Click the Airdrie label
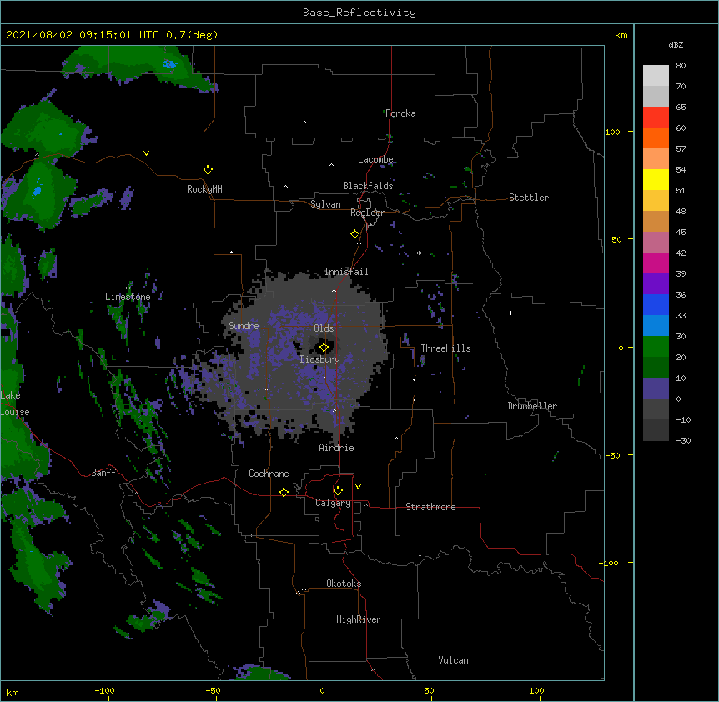 pyautogui.click(x=337, y=448)
